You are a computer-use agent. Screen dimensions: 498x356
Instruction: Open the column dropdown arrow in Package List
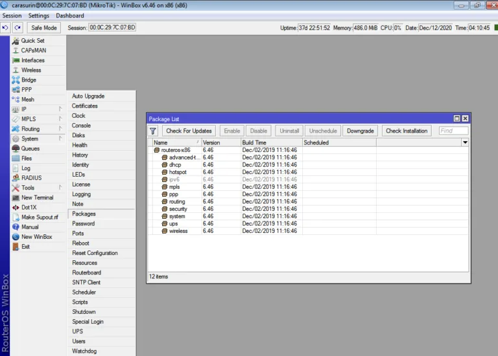464,142
